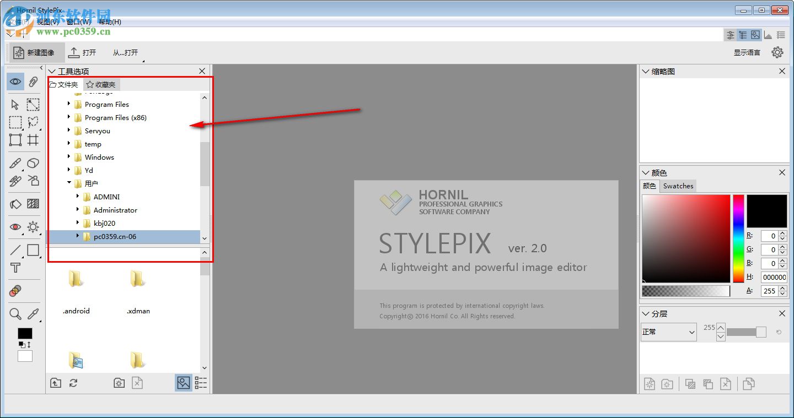
Task: Select the dashed-box move selection tool
Action: click(33, 105)
